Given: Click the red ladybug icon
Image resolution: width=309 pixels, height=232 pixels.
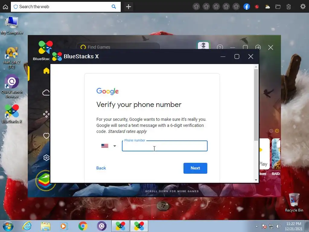Looking at the screenshot, I should pyautogui.click(x=257, y=7).
